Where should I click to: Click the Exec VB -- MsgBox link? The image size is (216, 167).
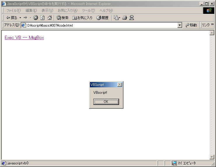coord(24,38)
